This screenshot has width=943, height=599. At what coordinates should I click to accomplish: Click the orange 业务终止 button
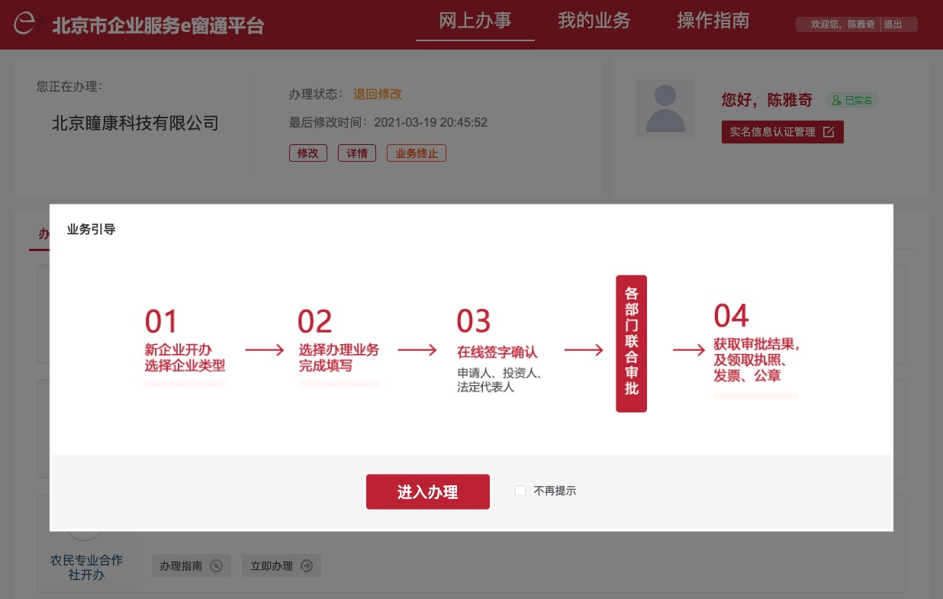point(416,153)
